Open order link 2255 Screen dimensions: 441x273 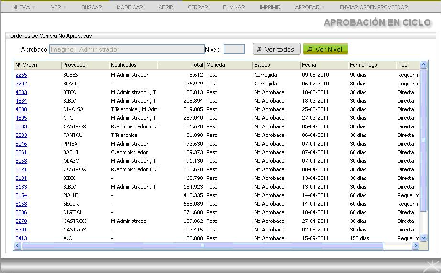point(22,75)
